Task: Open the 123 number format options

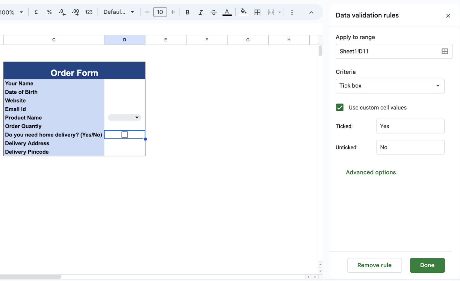Action: click(89, 12)
